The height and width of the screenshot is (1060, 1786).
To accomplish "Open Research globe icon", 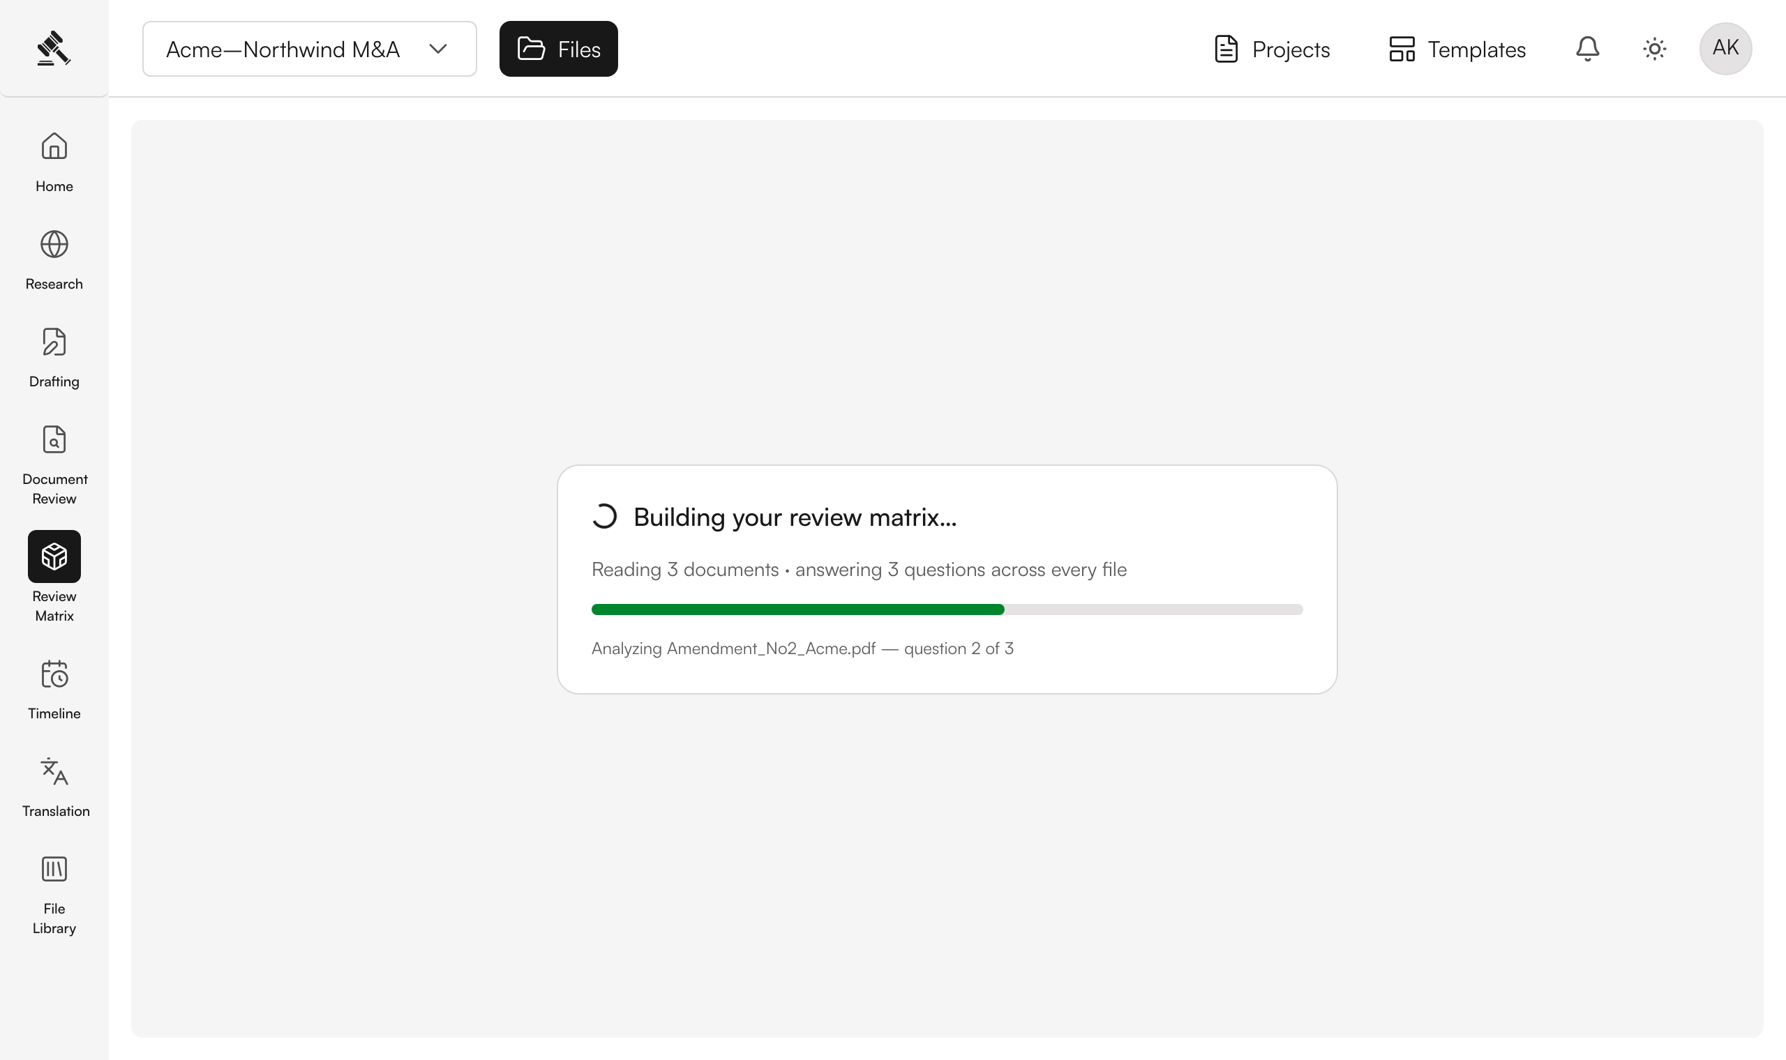I will point(54,244).
